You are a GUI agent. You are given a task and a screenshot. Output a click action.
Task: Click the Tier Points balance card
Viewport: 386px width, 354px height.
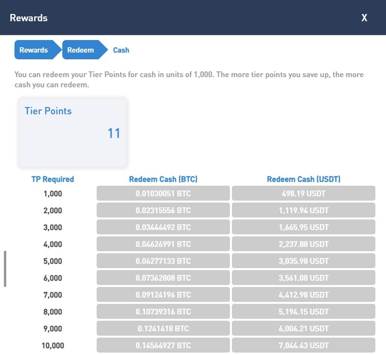[72, 133]
